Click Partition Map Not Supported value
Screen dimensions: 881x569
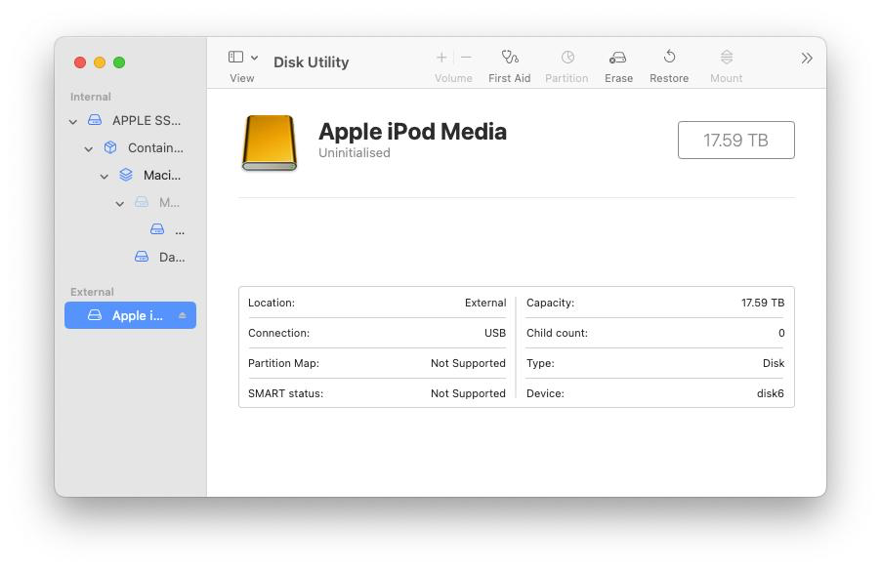[x=468, y=363]
